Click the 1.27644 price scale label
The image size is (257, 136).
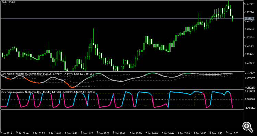(249, 29)
